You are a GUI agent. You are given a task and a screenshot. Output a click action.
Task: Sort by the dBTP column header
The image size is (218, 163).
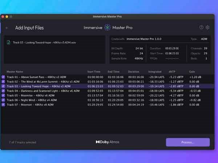(x=172, y=72)
